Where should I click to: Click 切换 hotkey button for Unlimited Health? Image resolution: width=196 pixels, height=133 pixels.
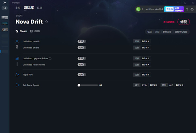pos(137,41)
